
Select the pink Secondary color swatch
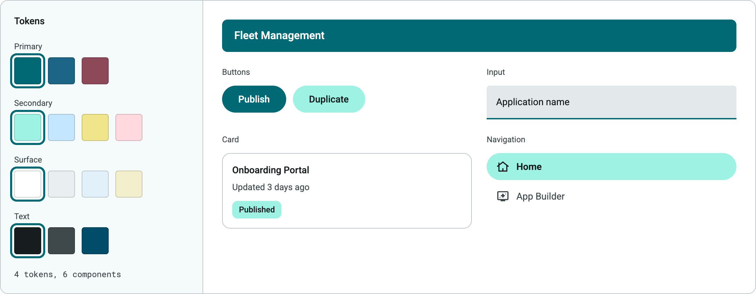(129, 127)
